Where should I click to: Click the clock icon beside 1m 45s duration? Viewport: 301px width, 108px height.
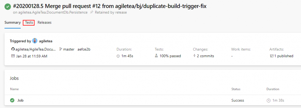tap(118, 56)
